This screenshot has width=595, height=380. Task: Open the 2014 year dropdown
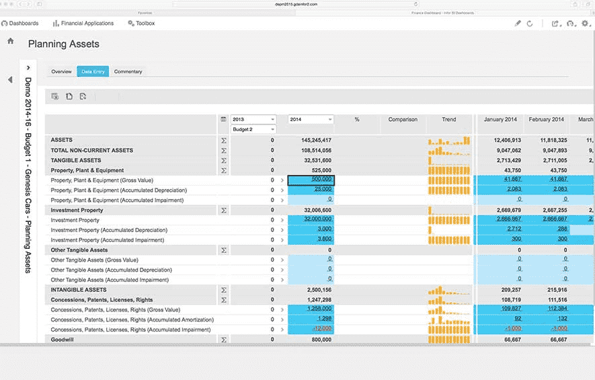pos(311,119)
